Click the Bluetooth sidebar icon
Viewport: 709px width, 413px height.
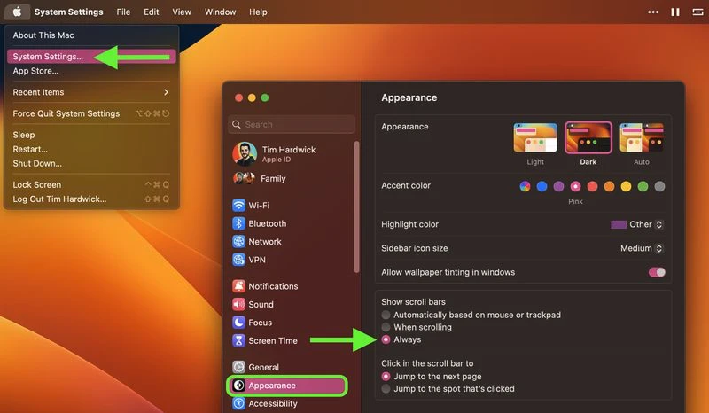[x=238, y=223]
